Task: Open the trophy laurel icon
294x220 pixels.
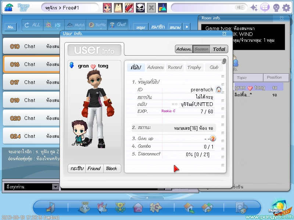Action: click(x=120, y=207)
